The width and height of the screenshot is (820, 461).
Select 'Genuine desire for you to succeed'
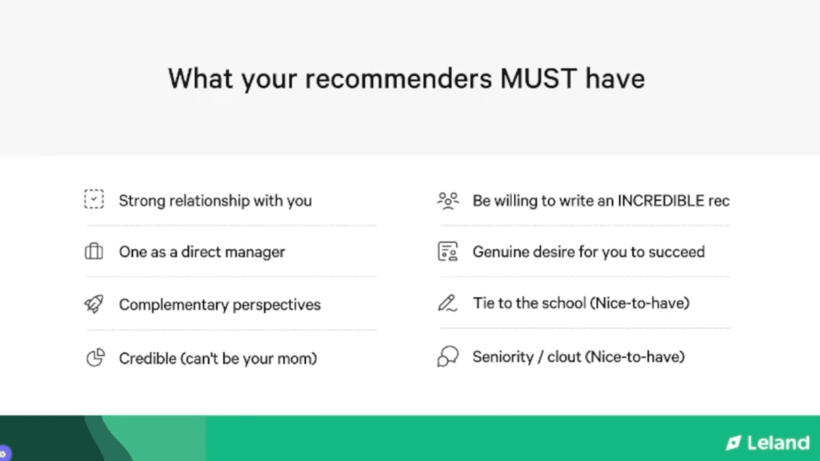589,252
